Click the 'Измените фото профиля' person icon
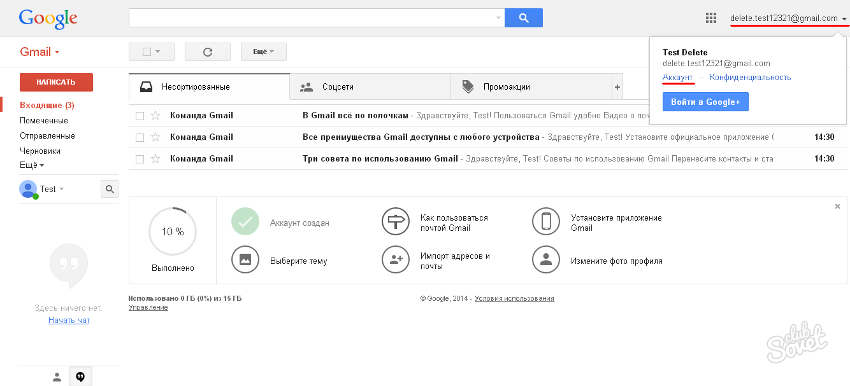 [x=546, y=259]
